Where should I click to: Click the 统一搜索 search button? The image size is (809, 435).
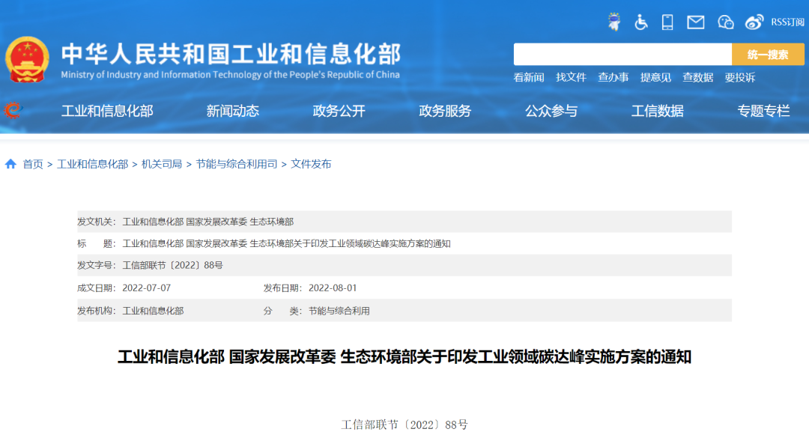pos(767,54)
